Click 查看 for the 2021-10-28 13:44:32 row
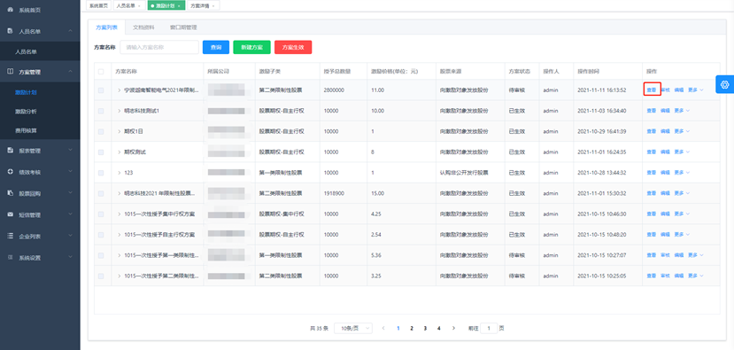 tap(652, 173)
